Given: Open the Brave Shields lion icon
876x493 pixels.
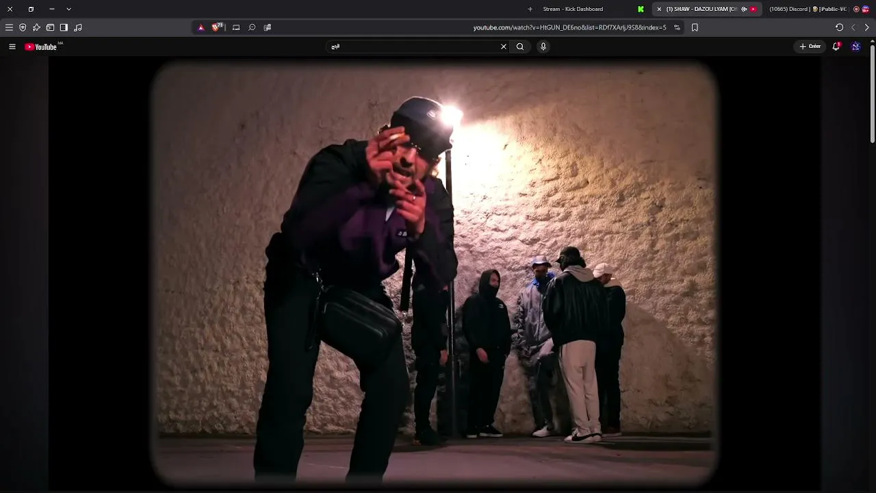Looking at the screenshot, I should (x=218, y=27).
